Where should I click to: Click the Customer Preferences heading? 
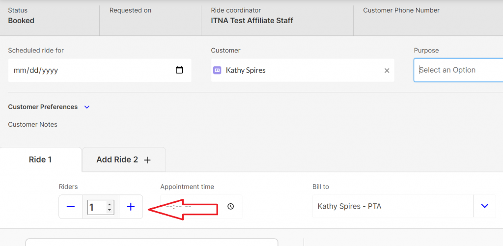43,107
